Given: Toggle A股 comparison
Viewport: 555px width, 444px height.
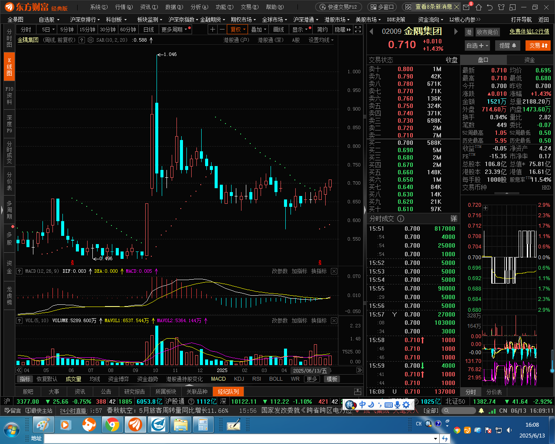Looking at the screenshot, I should point(296,39).
